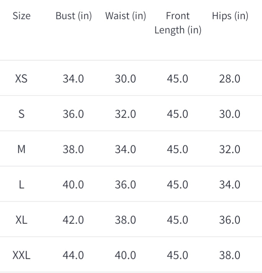Click the 32.0 hips value for M
The width and height of the screenshot is (262, 273).
(x=230, y=149)
